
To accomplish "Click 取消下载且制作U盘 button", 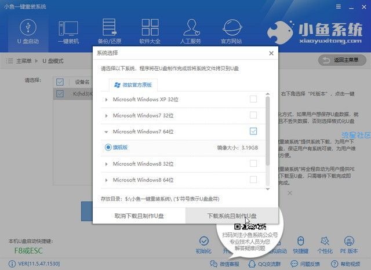I will point(139,216).
